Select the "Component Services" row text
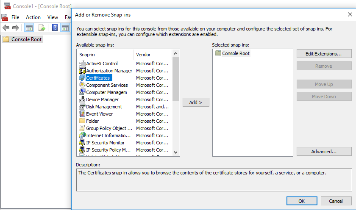 click(107, 85)
